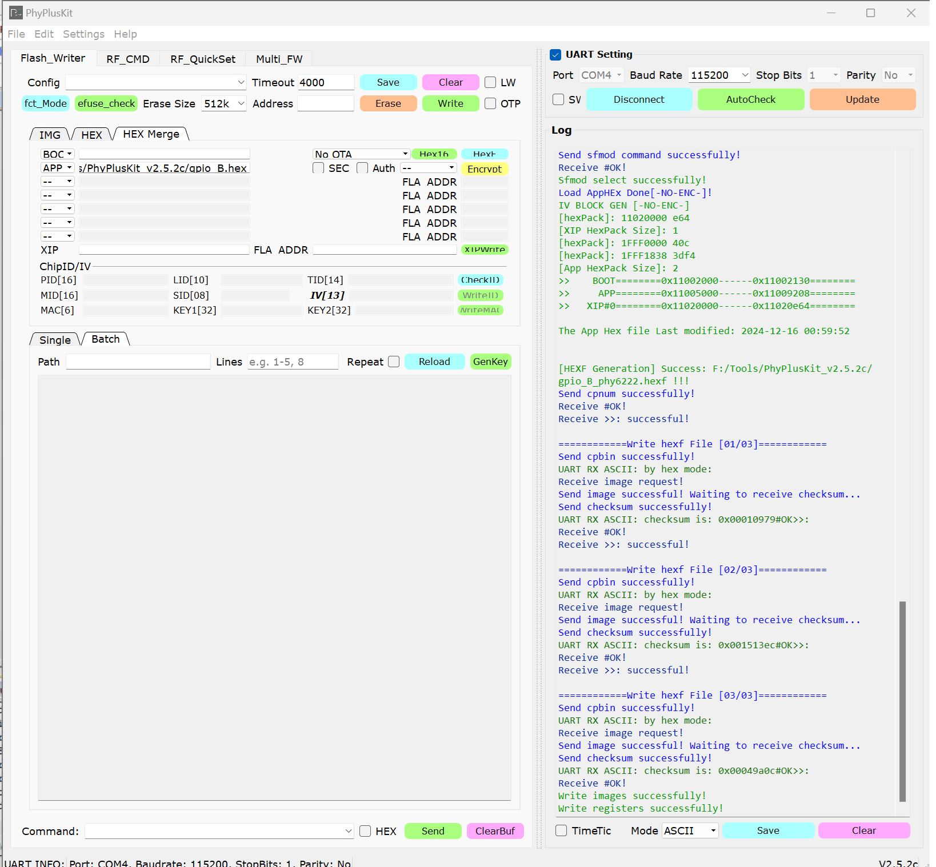Click the yellow Encrypt button
Image resolution: width=936 pixels, height=867 pixels.
pos(484,168)
